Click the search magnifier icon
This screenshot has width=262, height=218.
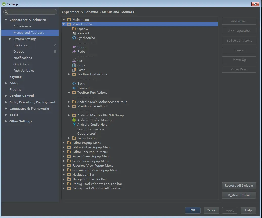6,12
